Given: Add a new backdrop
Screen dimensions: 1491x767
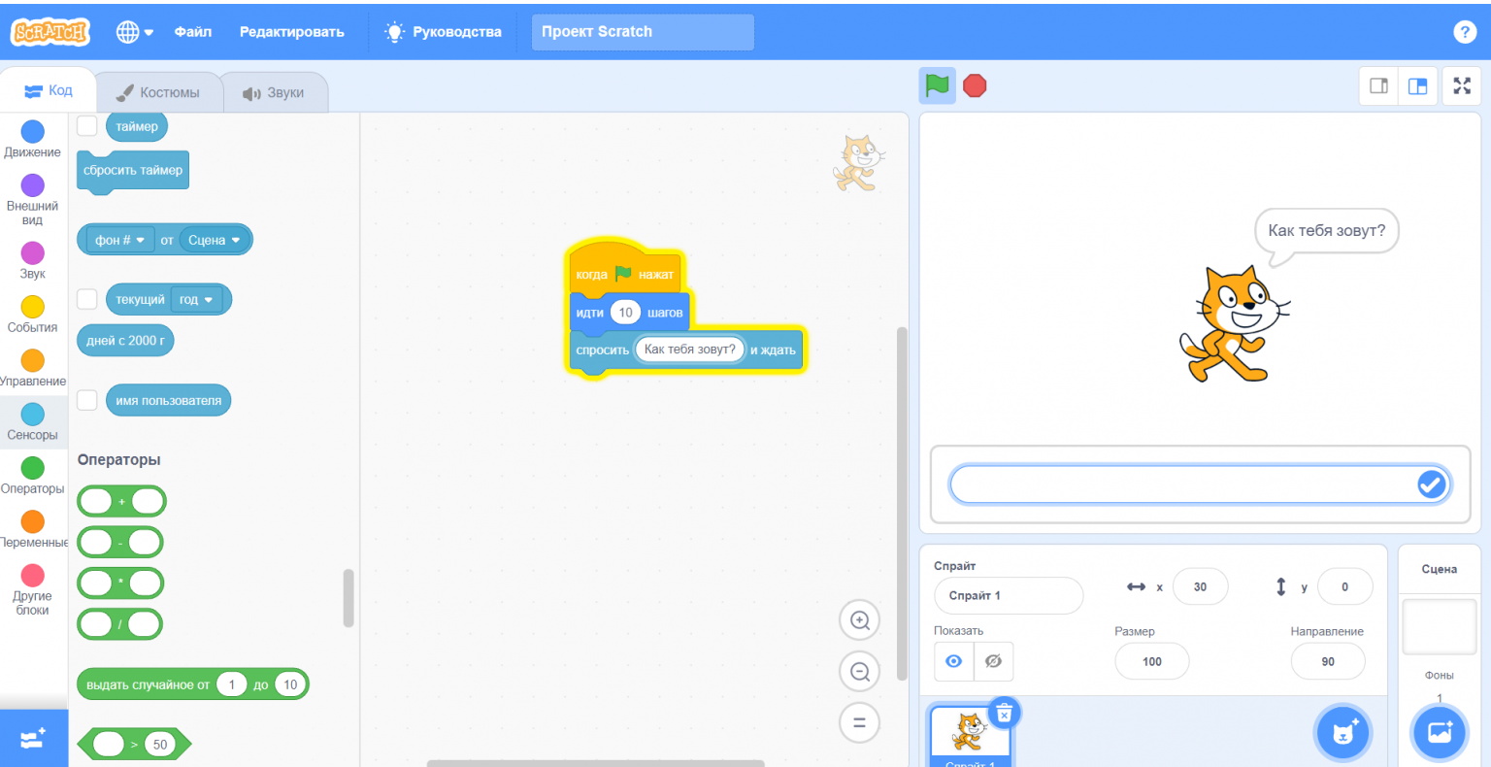Looking at the screenshot, I should point(1440,733).
